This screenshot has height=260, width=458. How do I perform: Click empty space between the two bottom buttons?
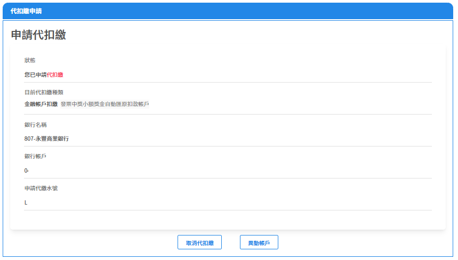230,242
